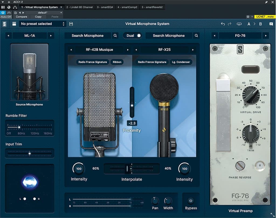This screenshot has width=276, height=218.
Task: Click the right Search Microphone input field
Action: click(x=169, y=36)
